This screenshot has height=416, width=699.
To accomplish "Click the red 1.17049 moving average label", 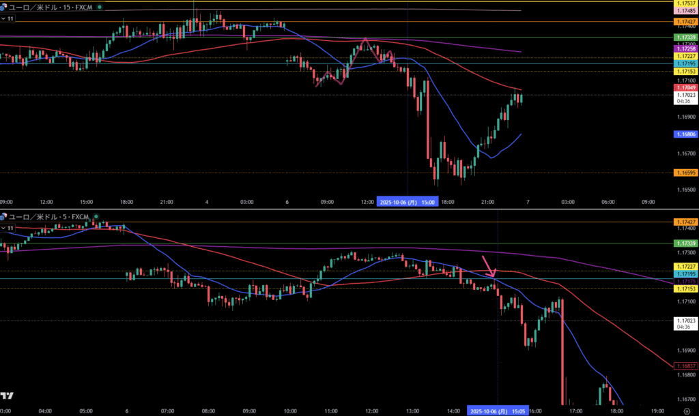I will pyautogui.click(x=685, y=88).
